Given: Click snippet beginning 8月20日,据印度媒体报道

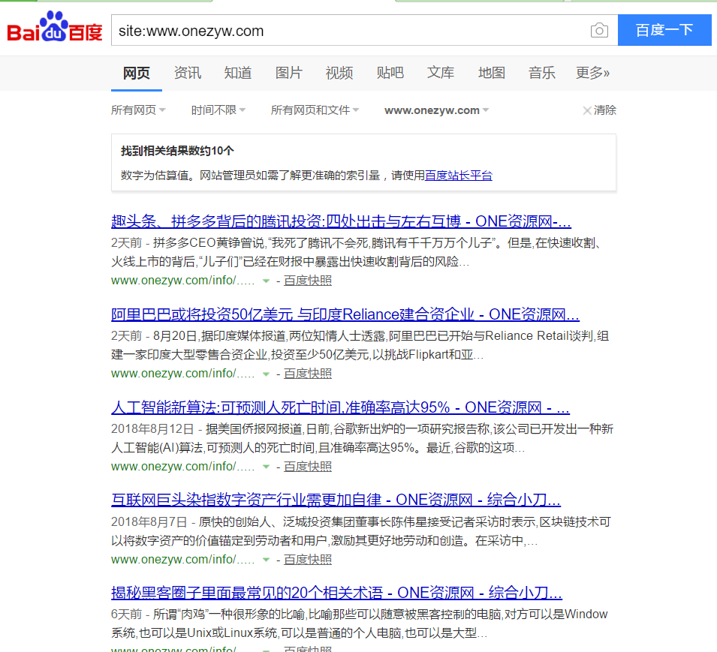Looking at the screenshot, I should [360, 345].
